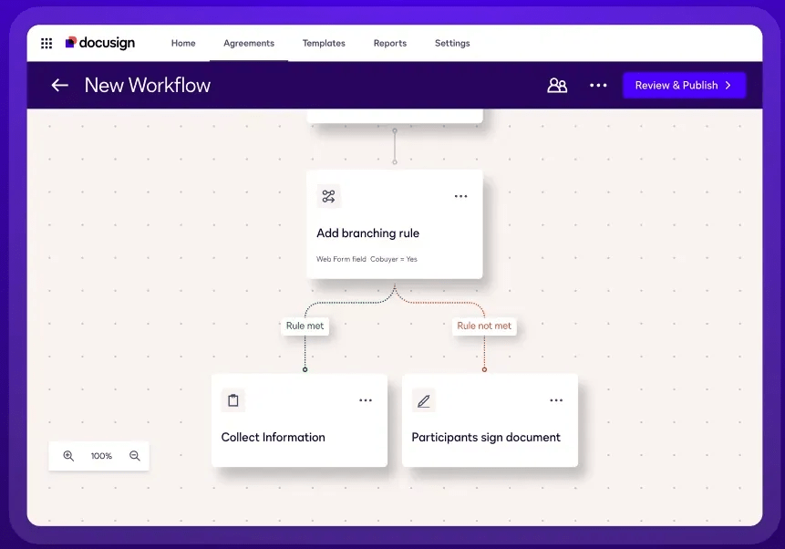Click the Participants sign document pen icon
785x549 pixels.
coord(424,400)
